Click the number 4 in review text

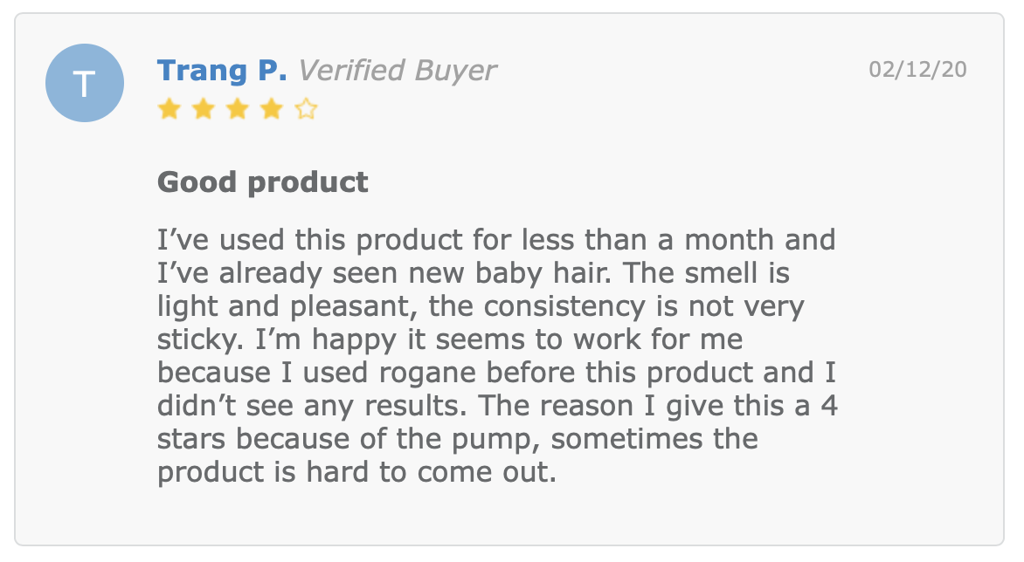pos(829,406)
